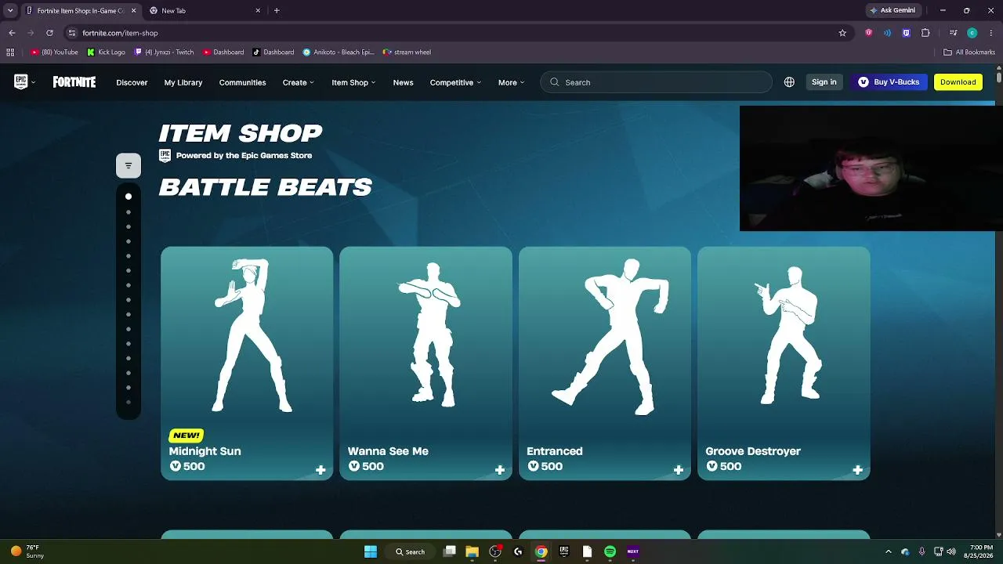The image size is (1003, 564).
Task: Click the yellow Download button
Action: [958, 82]
